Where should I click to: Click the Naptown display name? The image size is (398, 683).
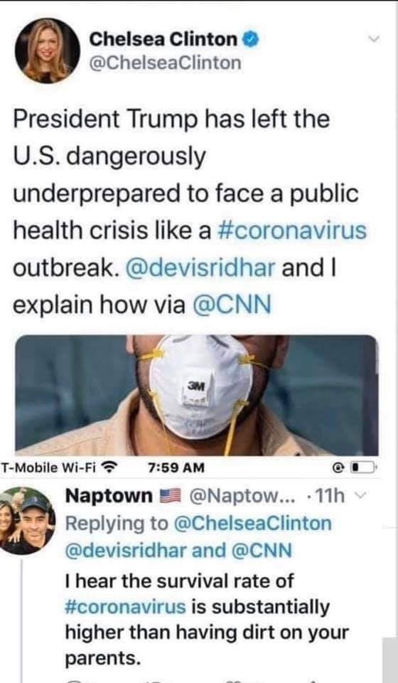[x=109, y=496]
